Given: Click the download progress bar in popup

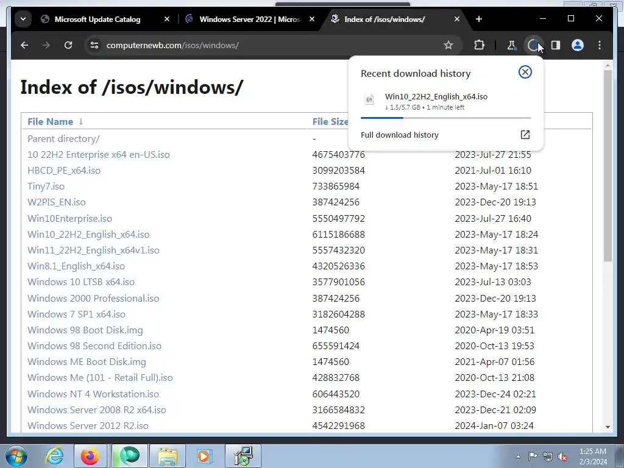Looking at the screenshot, I should [445, 118].
